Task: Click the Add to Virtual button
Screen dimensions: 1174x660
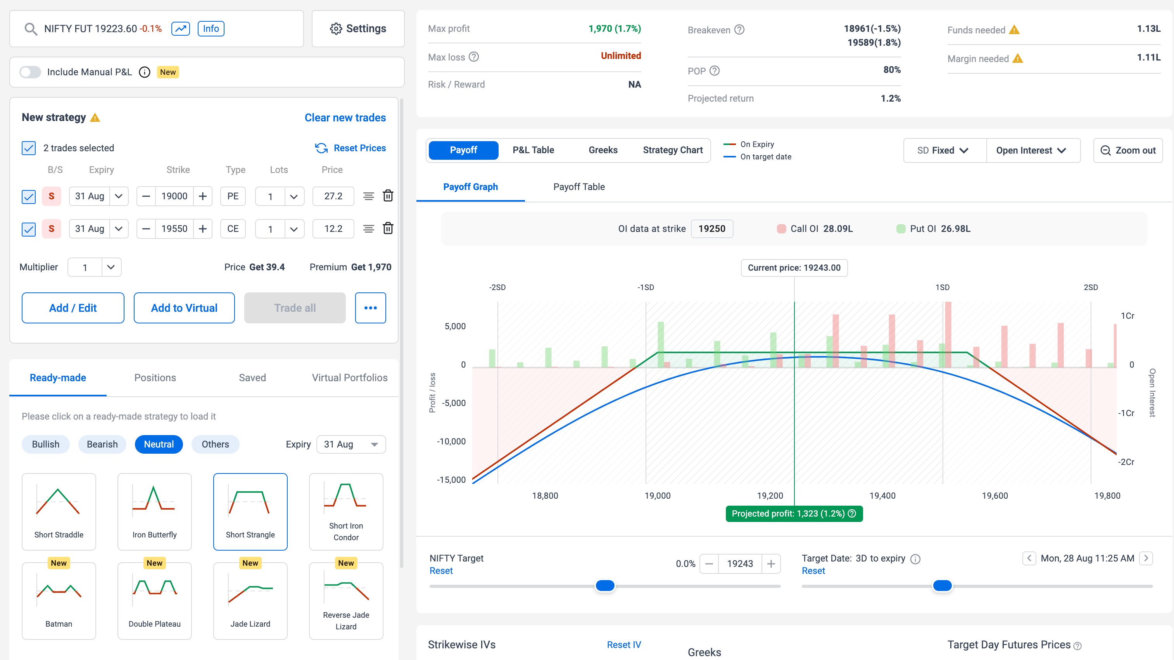Action: 184,308
